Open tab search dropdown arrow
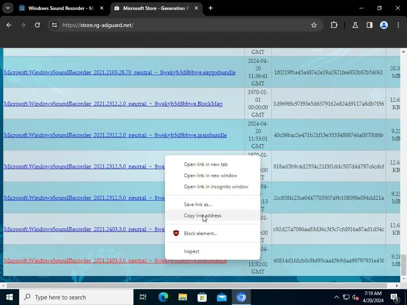Image resolution: width=407 pixels, height=305 pixels. pos(8,8)
